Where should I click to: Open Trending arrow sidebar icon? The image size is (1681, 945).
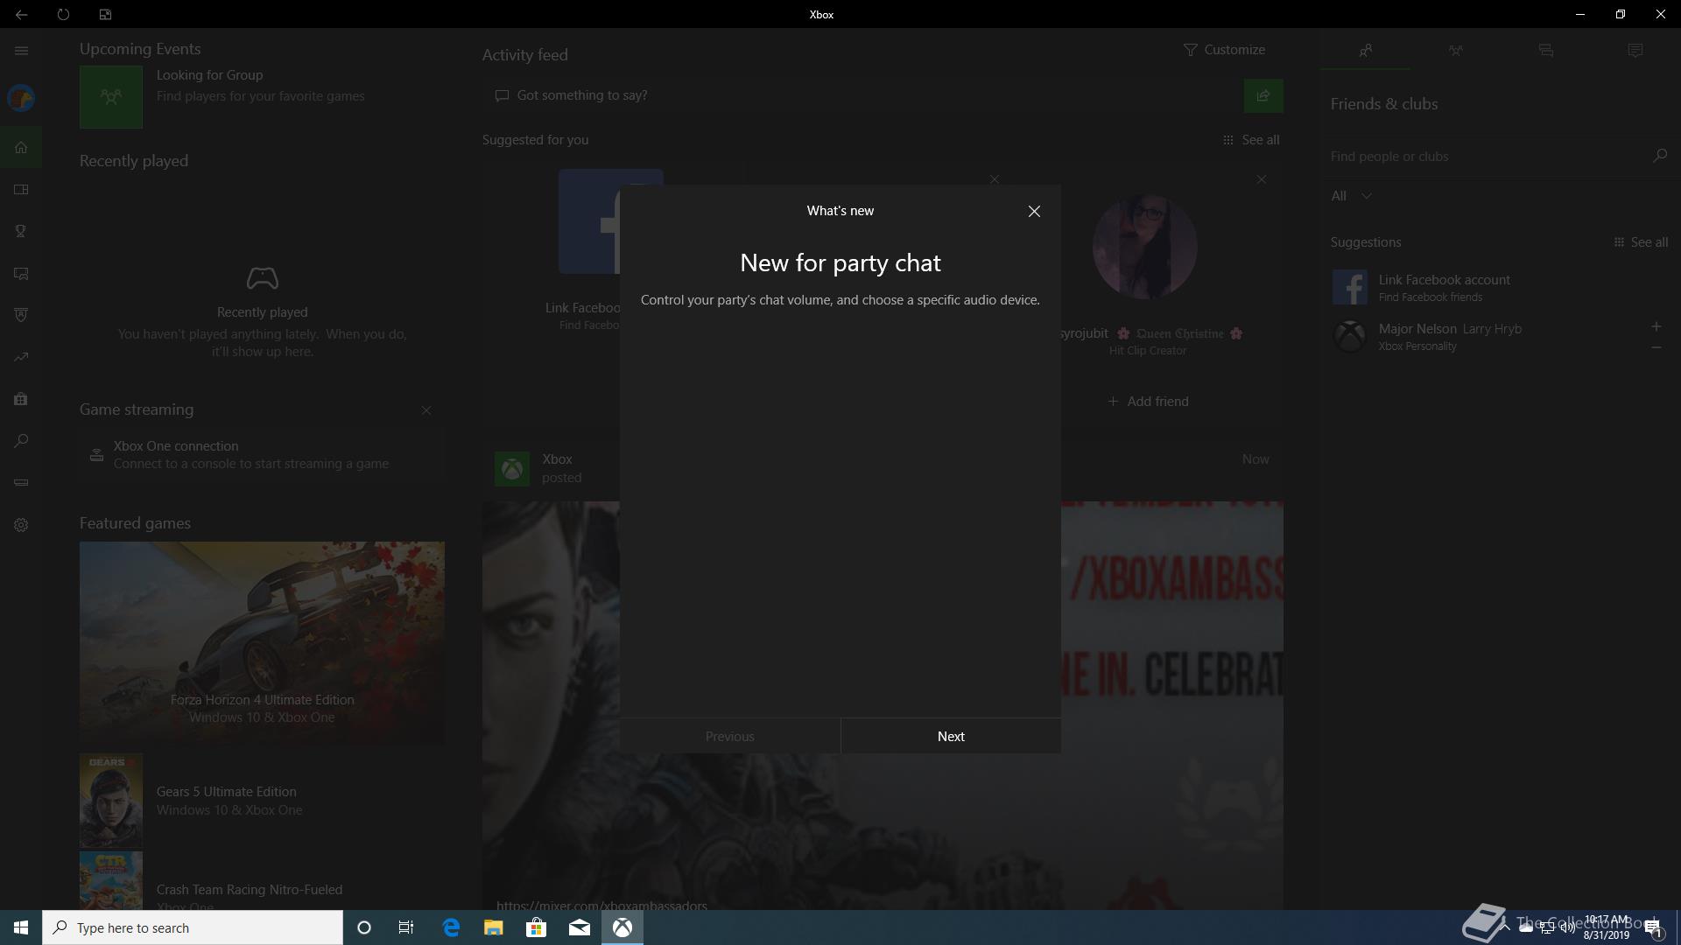(x=21, y=357)
